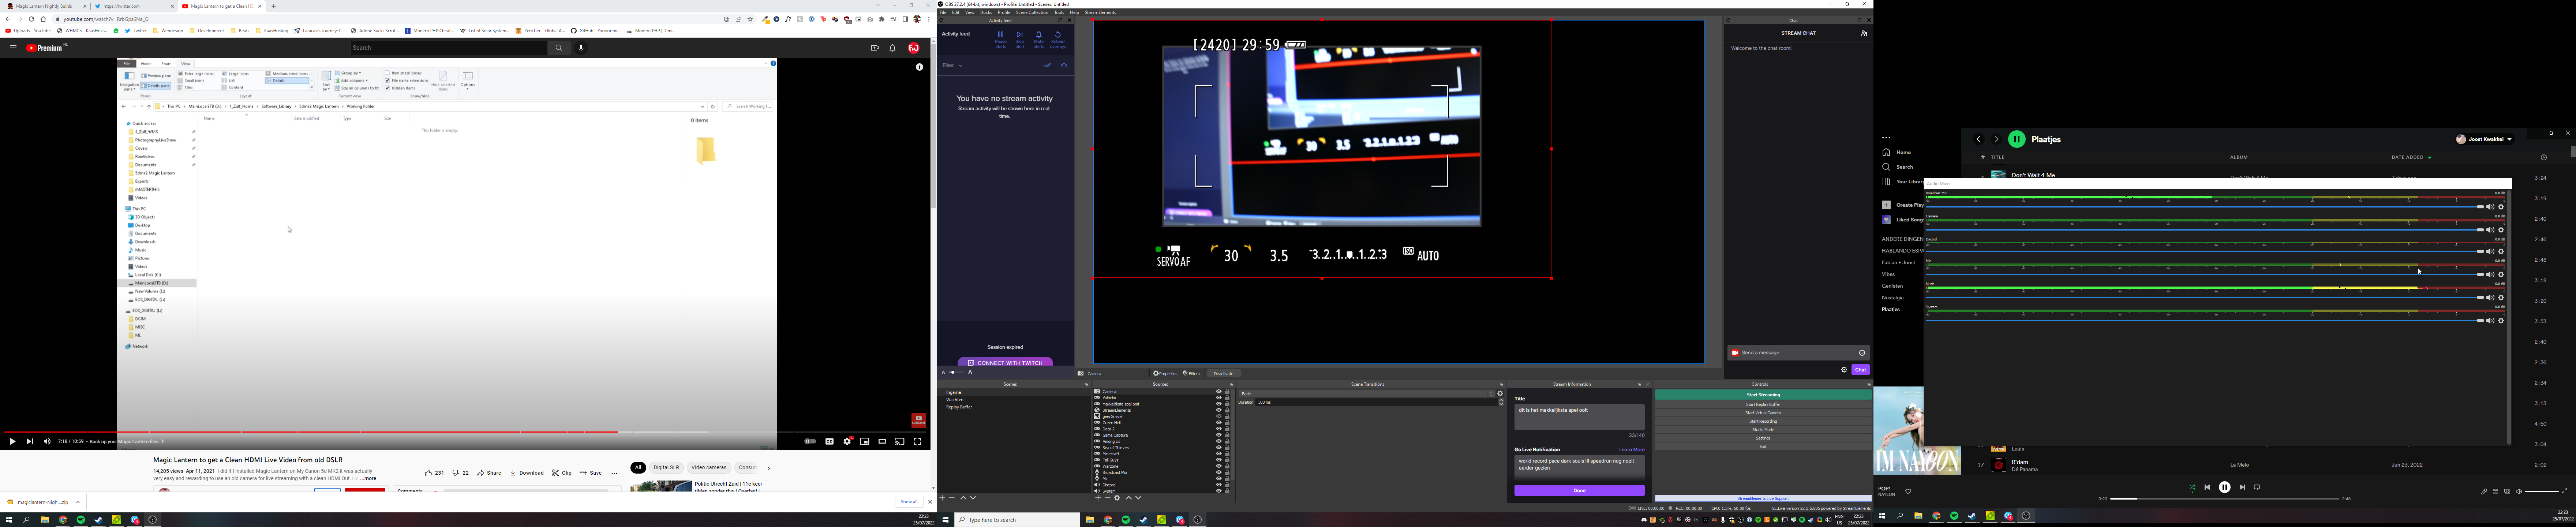Mute the Mic channel in Audio Mixer
The image size is (2576, 527).
tap(2490, 274)
